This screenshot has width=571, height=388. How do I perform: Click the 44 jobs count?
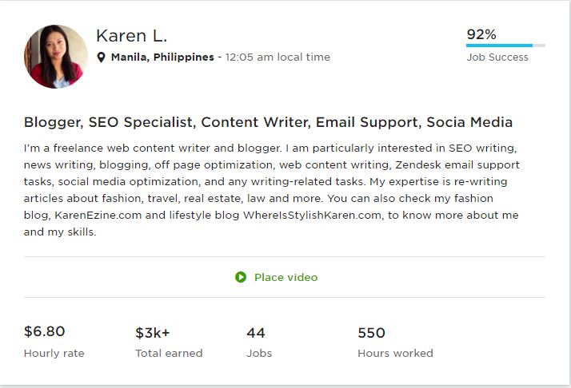pyautogui.click(x=256, y=332)
